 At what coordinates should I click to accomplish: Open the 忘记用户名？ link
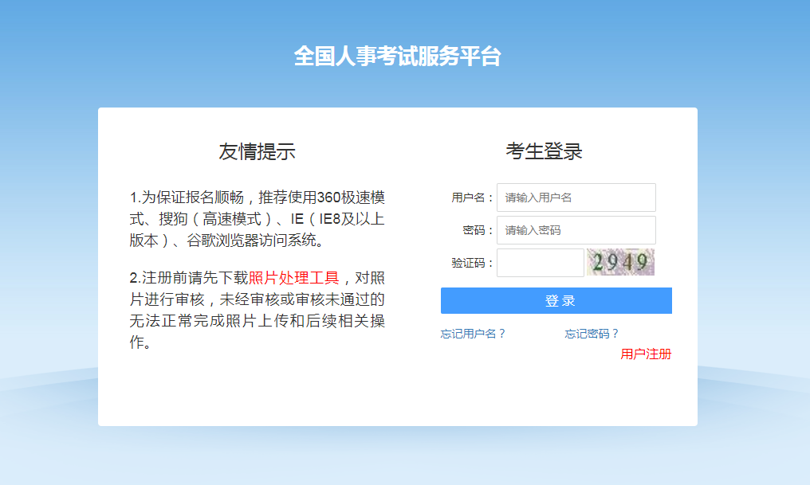tap(474, 334)
